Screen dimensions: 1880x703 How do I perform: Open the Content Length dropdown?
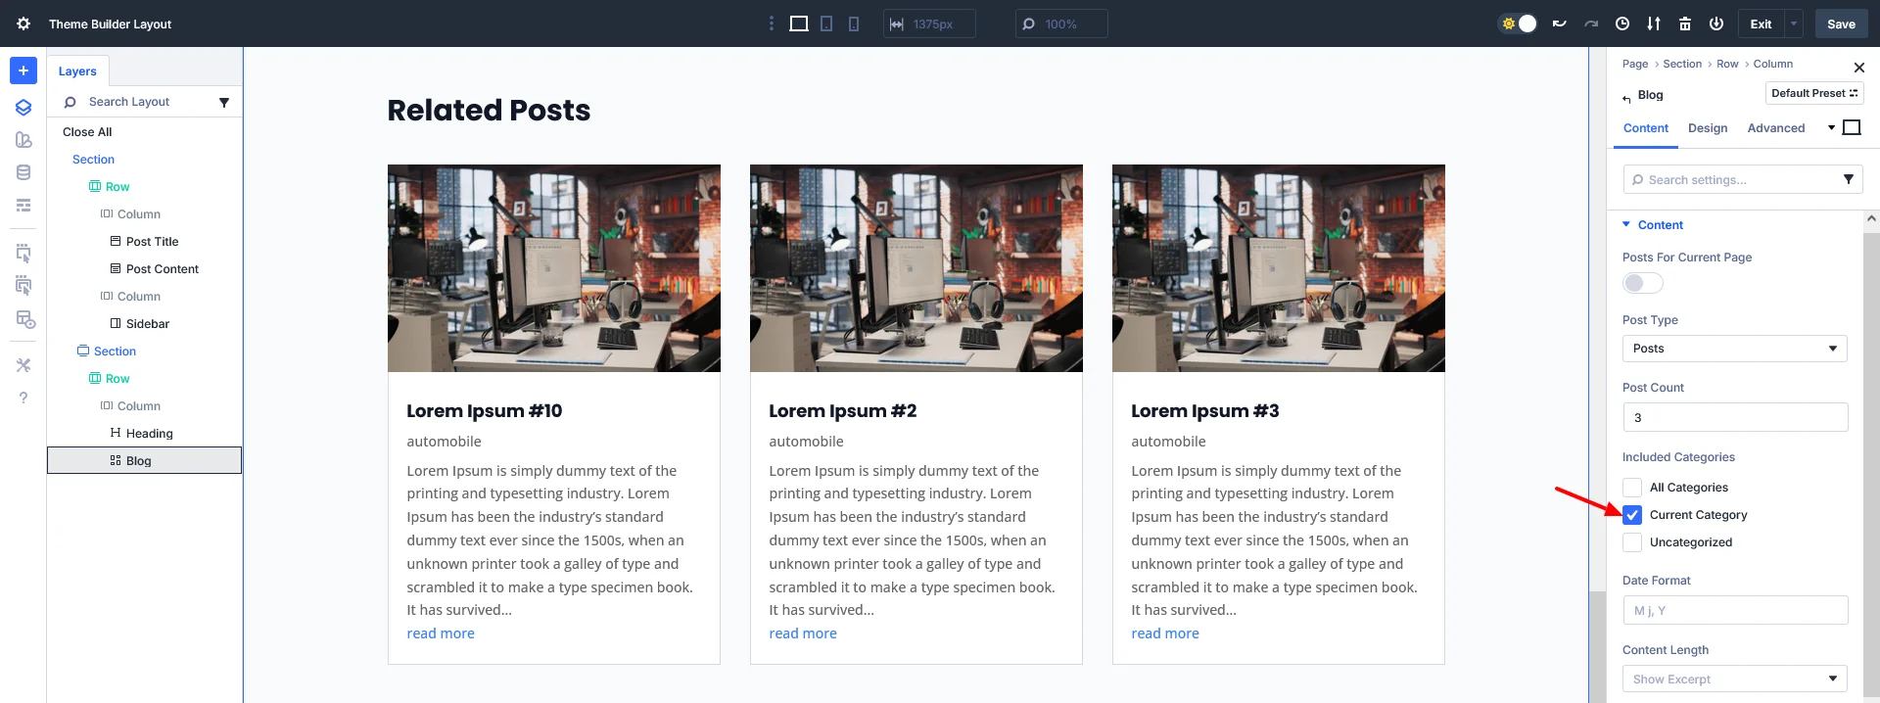click(x=1734, y=679)
